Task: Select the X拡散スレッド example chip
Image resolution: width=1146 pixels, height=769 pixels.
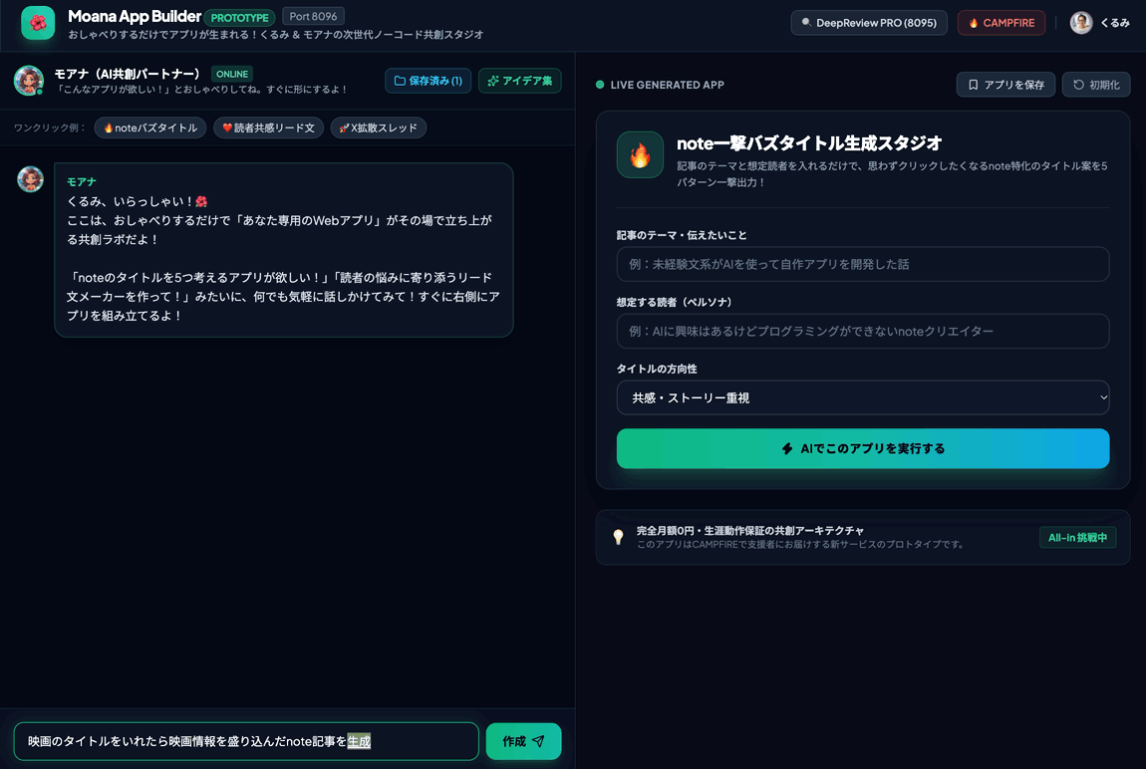Action: coord(378,128)
